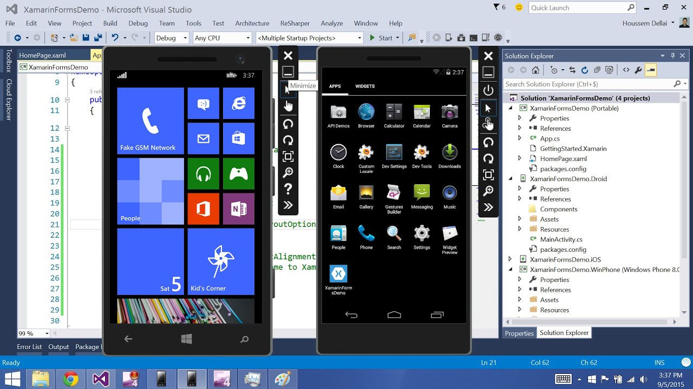Viewport: 693px width, 389px height.
Task: Tap the Android Home navigation button
Action: click(x=394, y=315)
